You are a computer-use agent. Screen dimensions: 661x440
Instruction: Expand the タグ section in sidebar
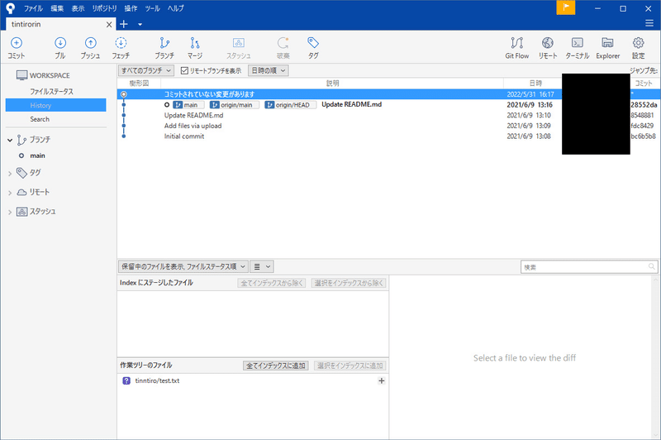click(x=10, y=173)
